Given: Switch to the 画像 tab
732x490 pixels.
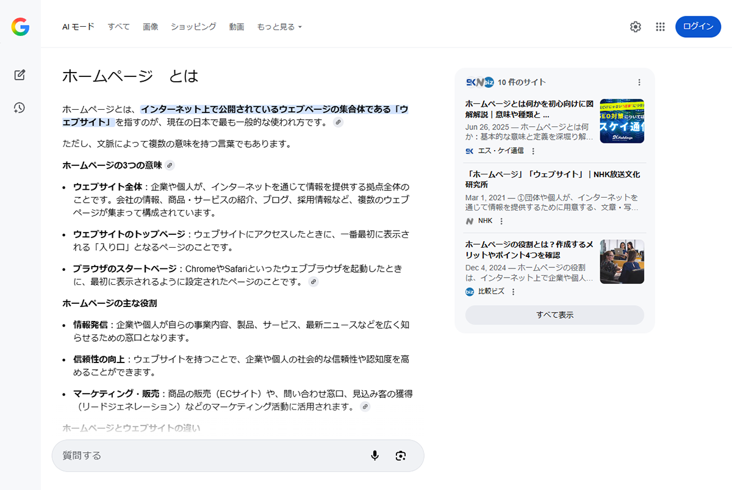Looking at the screenshot, I should point(150,27).
